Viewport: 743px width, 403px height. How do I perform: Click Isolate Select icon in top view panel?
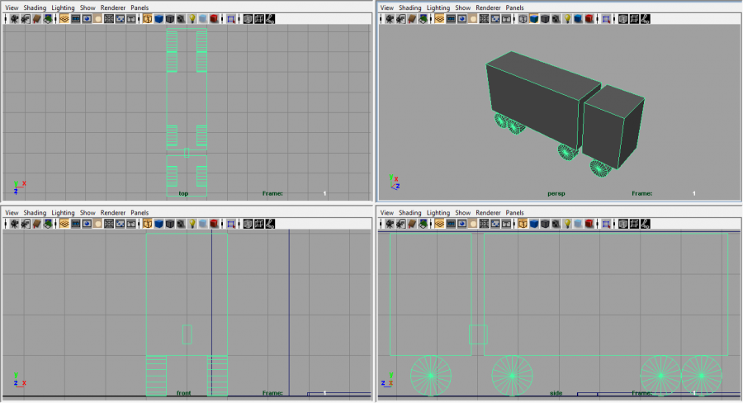pyautogui.click(x=231, y=19)
